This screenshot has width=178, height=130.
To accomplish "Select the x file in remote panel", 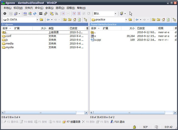I will coord(93,36).
